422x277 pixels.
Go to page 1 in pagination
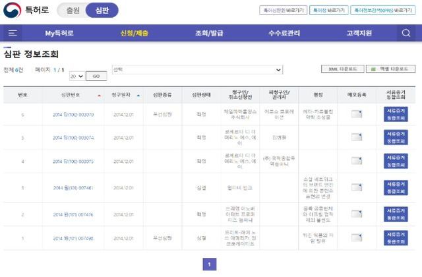(209, 264)
